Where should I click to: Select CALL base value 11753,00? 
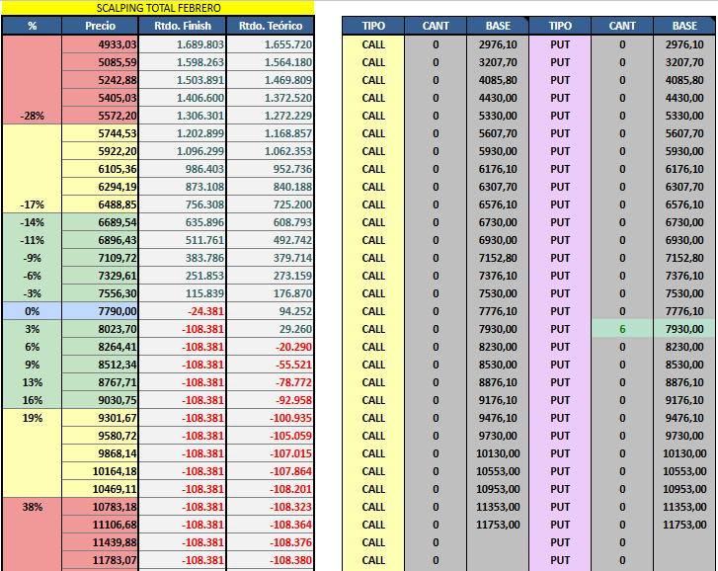point(498,525)
